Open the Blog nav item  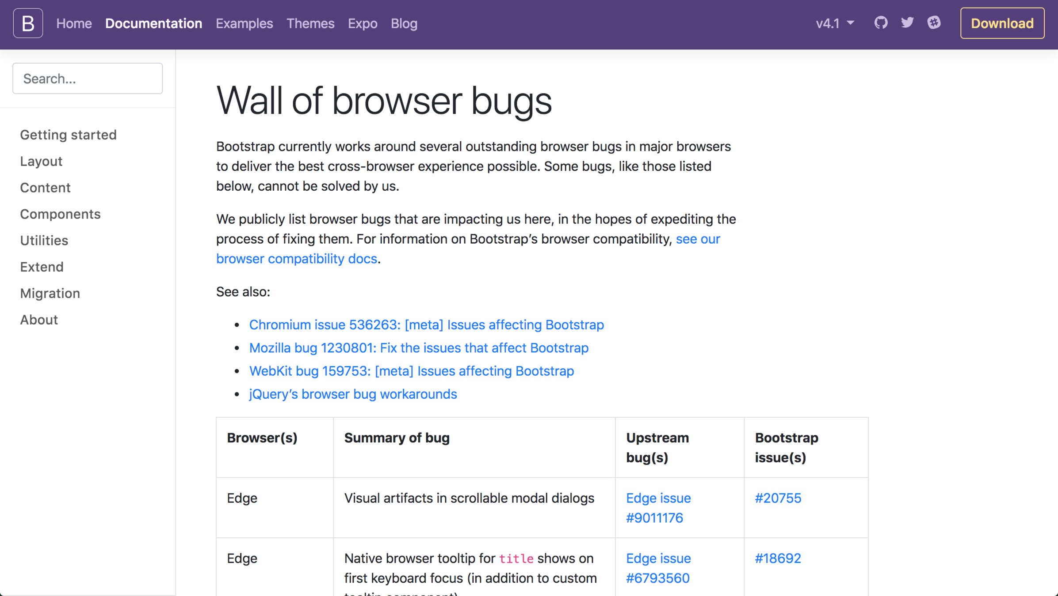404,23
